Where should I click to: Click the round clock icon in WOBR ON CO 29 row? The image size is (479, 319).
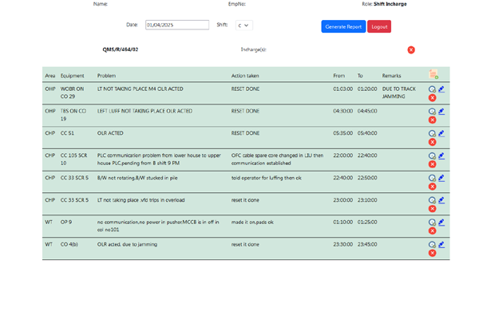click(x=432, y=89)
